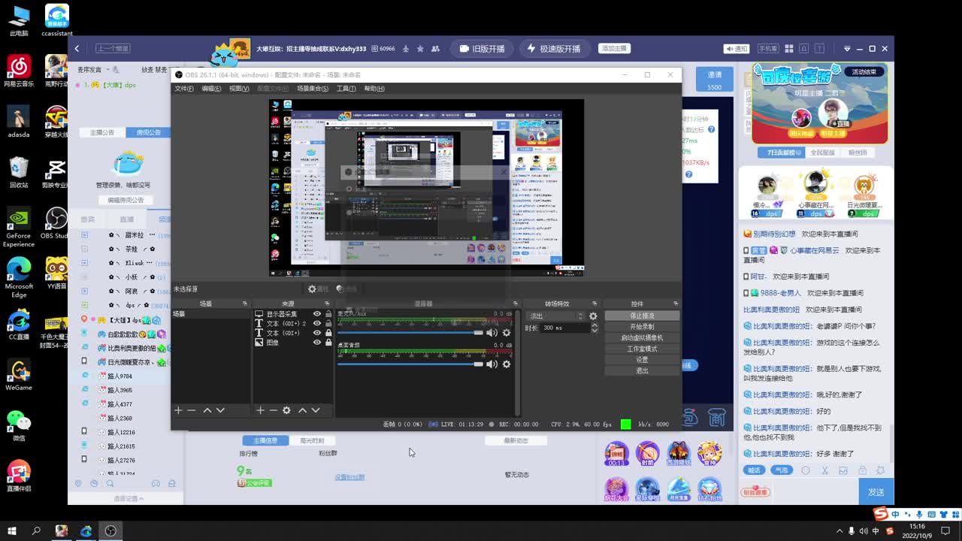Click 设置 button in OBS controls
Screen dimensions: 962x541
642,360
